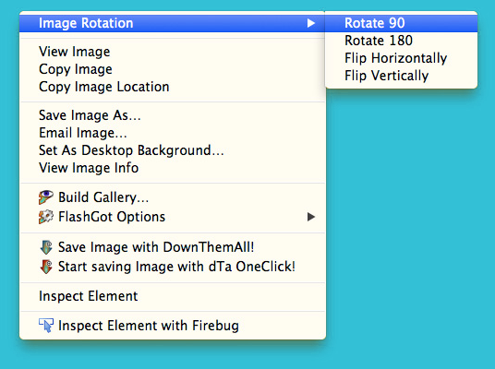The image size is (495, 369).
Task: Click the Build Gallery eye icon
Action: pos(46,197)
